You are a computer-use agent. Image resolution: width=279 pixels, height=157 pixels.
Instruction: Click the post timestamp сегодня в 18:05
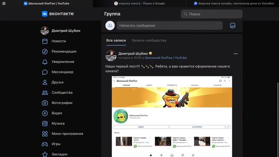coord(130,58)
